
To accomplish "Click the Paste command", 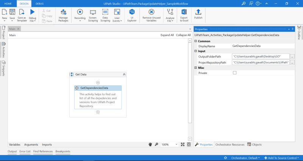I will 47,21.
